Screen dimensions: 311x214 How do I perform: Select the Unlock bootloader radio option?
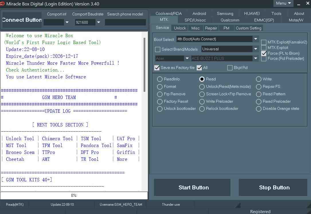click(x=160, y=109)
